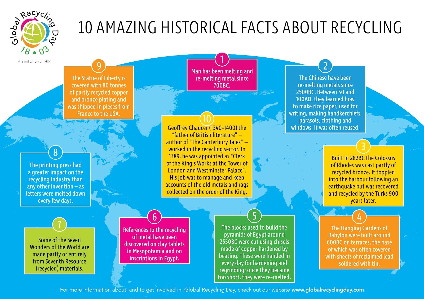Click the Global Recycling Day globe logo
The height and width of the screenshot is (299, 424).
click(x=34, y=32)
